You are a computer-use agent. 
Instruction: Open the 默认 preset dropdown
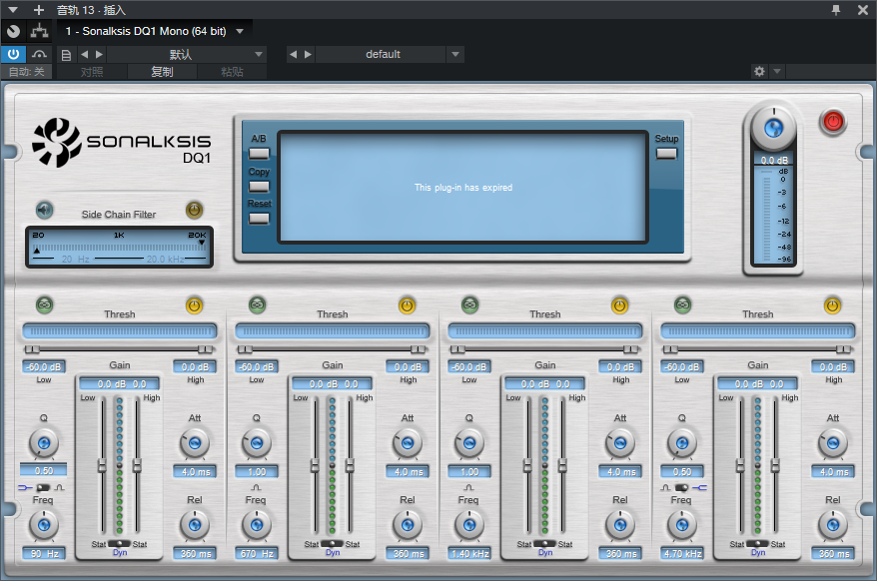tap(259, 54)
